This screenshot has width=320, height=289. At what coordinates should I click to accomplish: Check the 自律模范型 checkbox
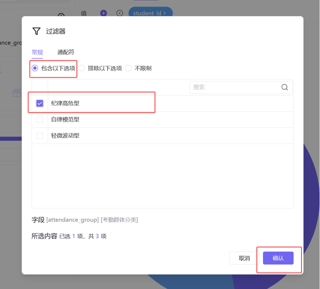click(40, 119)
